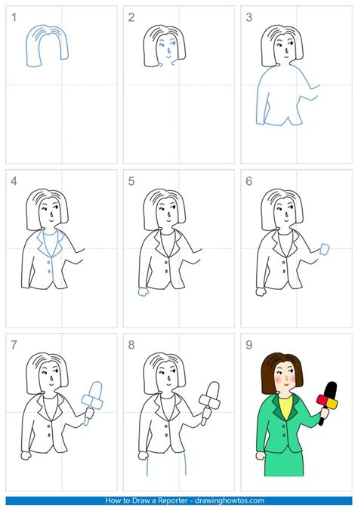Select the outlined microphone in step 8
The height and width of the screenshot is (511, 358).
click(x=210, y=403)
